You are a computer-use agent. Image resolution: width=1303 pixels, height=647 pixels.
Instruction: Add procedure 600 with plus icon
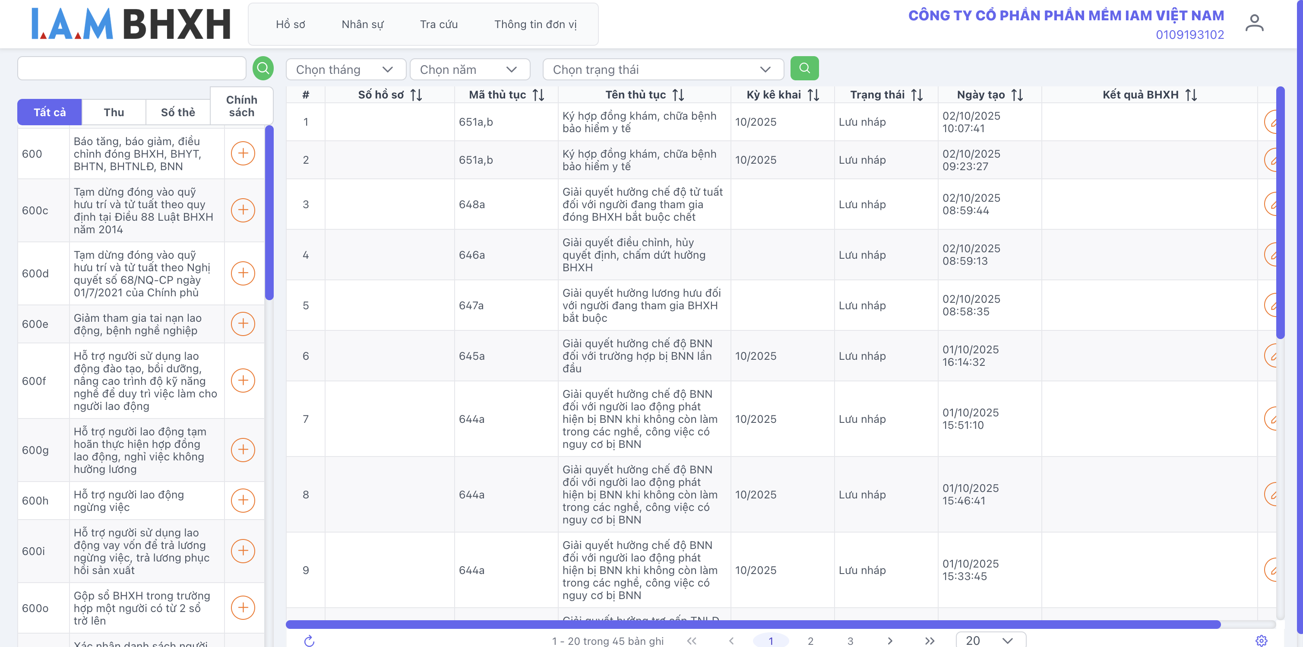(243, 153)
